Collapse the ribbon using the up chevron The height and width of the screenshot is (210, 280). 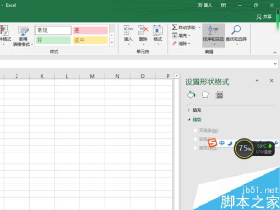tap(275, 53)
